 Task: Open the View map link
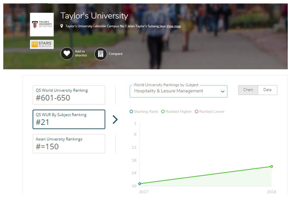tap(174, 26)
